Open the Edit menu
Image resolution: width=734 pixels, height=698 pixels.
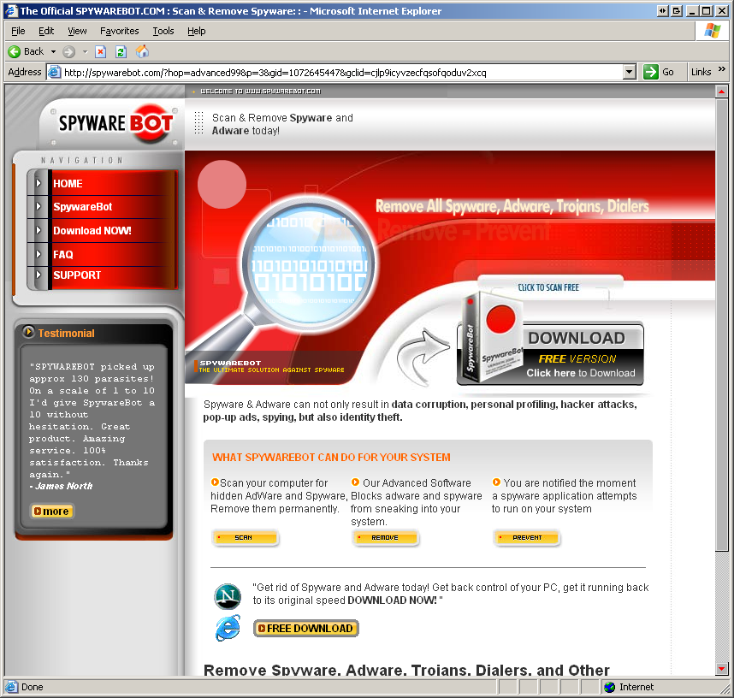46,31
